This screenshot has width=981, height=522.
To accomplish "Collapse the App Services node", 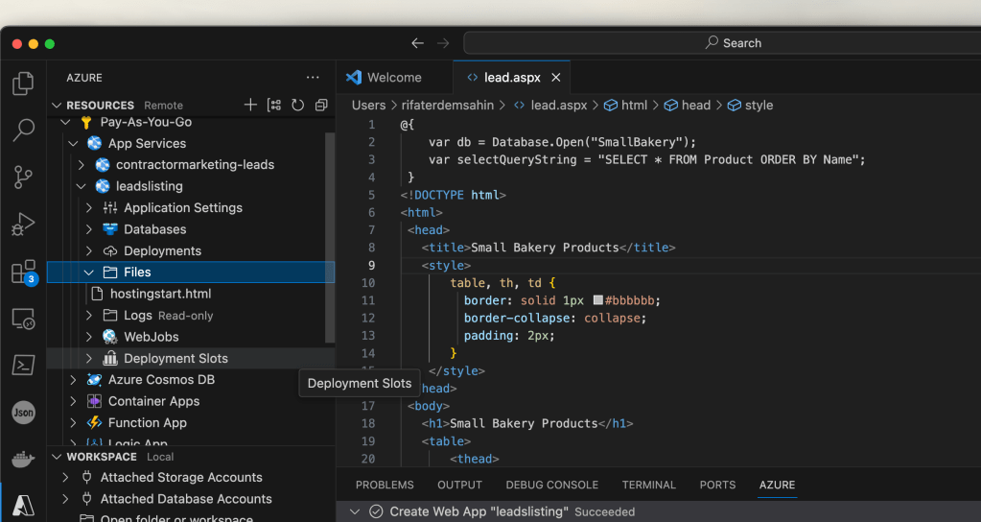I will point(73,143).
